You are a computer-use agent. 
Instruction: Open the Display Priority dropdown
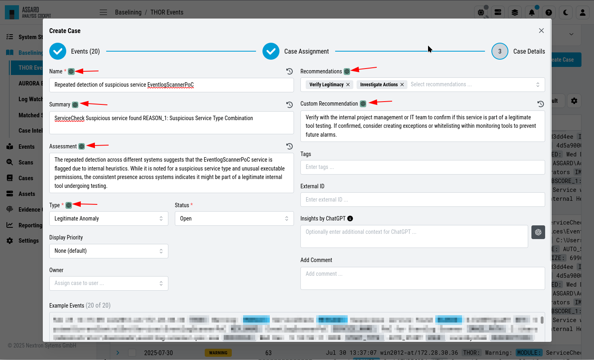coord(109,251)
